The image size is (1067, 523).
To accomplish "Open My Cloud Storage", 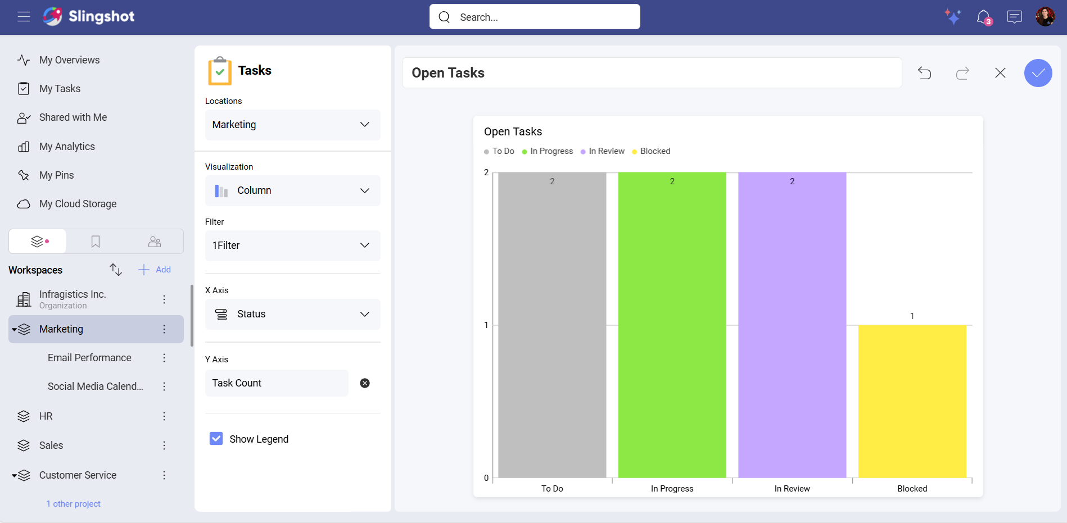I will [78, 204].
